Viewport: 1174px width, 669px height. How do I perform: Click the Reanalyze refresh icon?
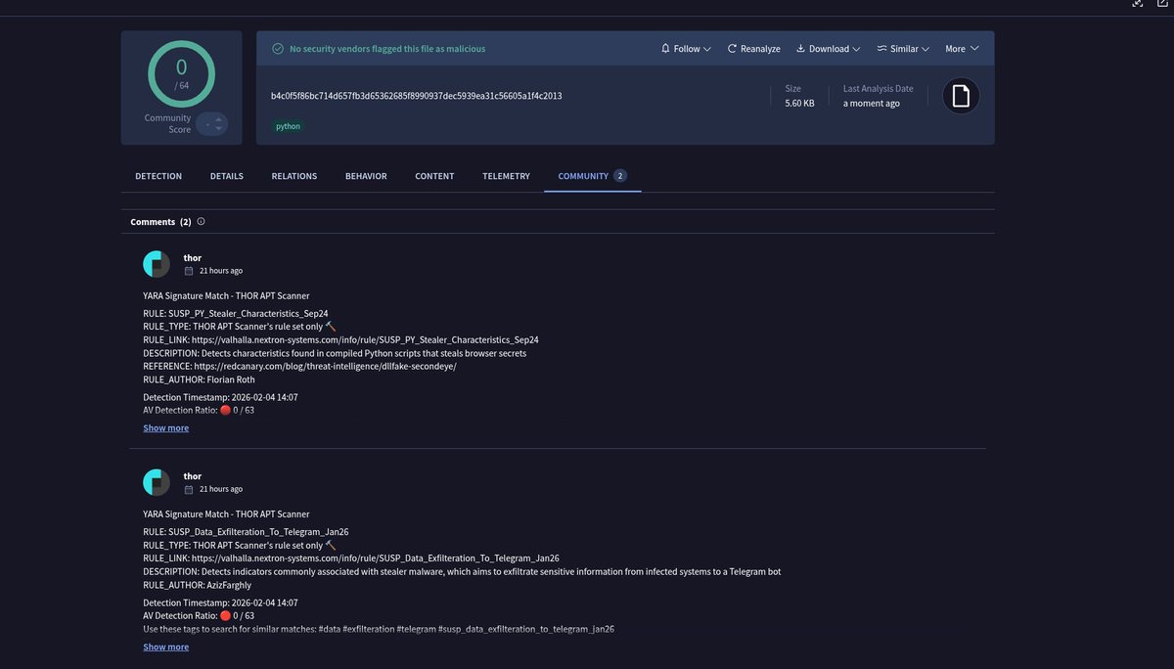tap(731, 48)
